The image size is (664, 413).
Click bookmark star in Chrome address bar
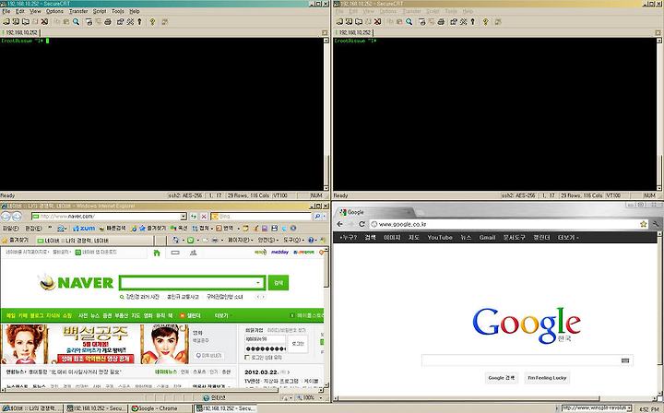[x=644, y=224]
